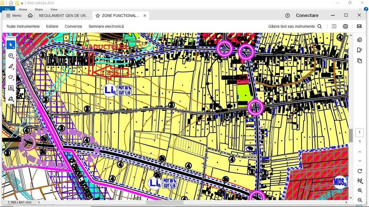
Task: Click the vertical scrollbar down arrow
Action: click(351, 198)
